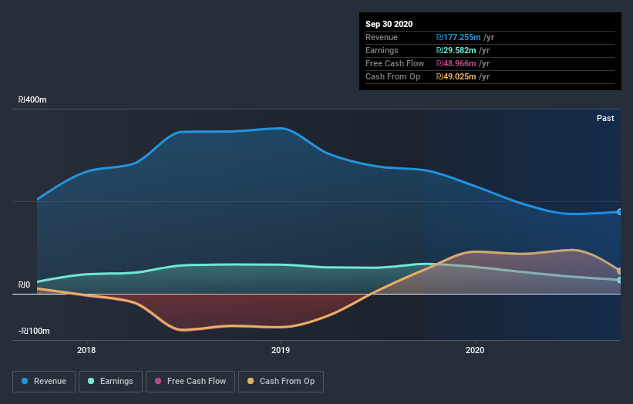Toggle the Revenue legend button
This screenshot has height=404, width=633.
[44, 382]
